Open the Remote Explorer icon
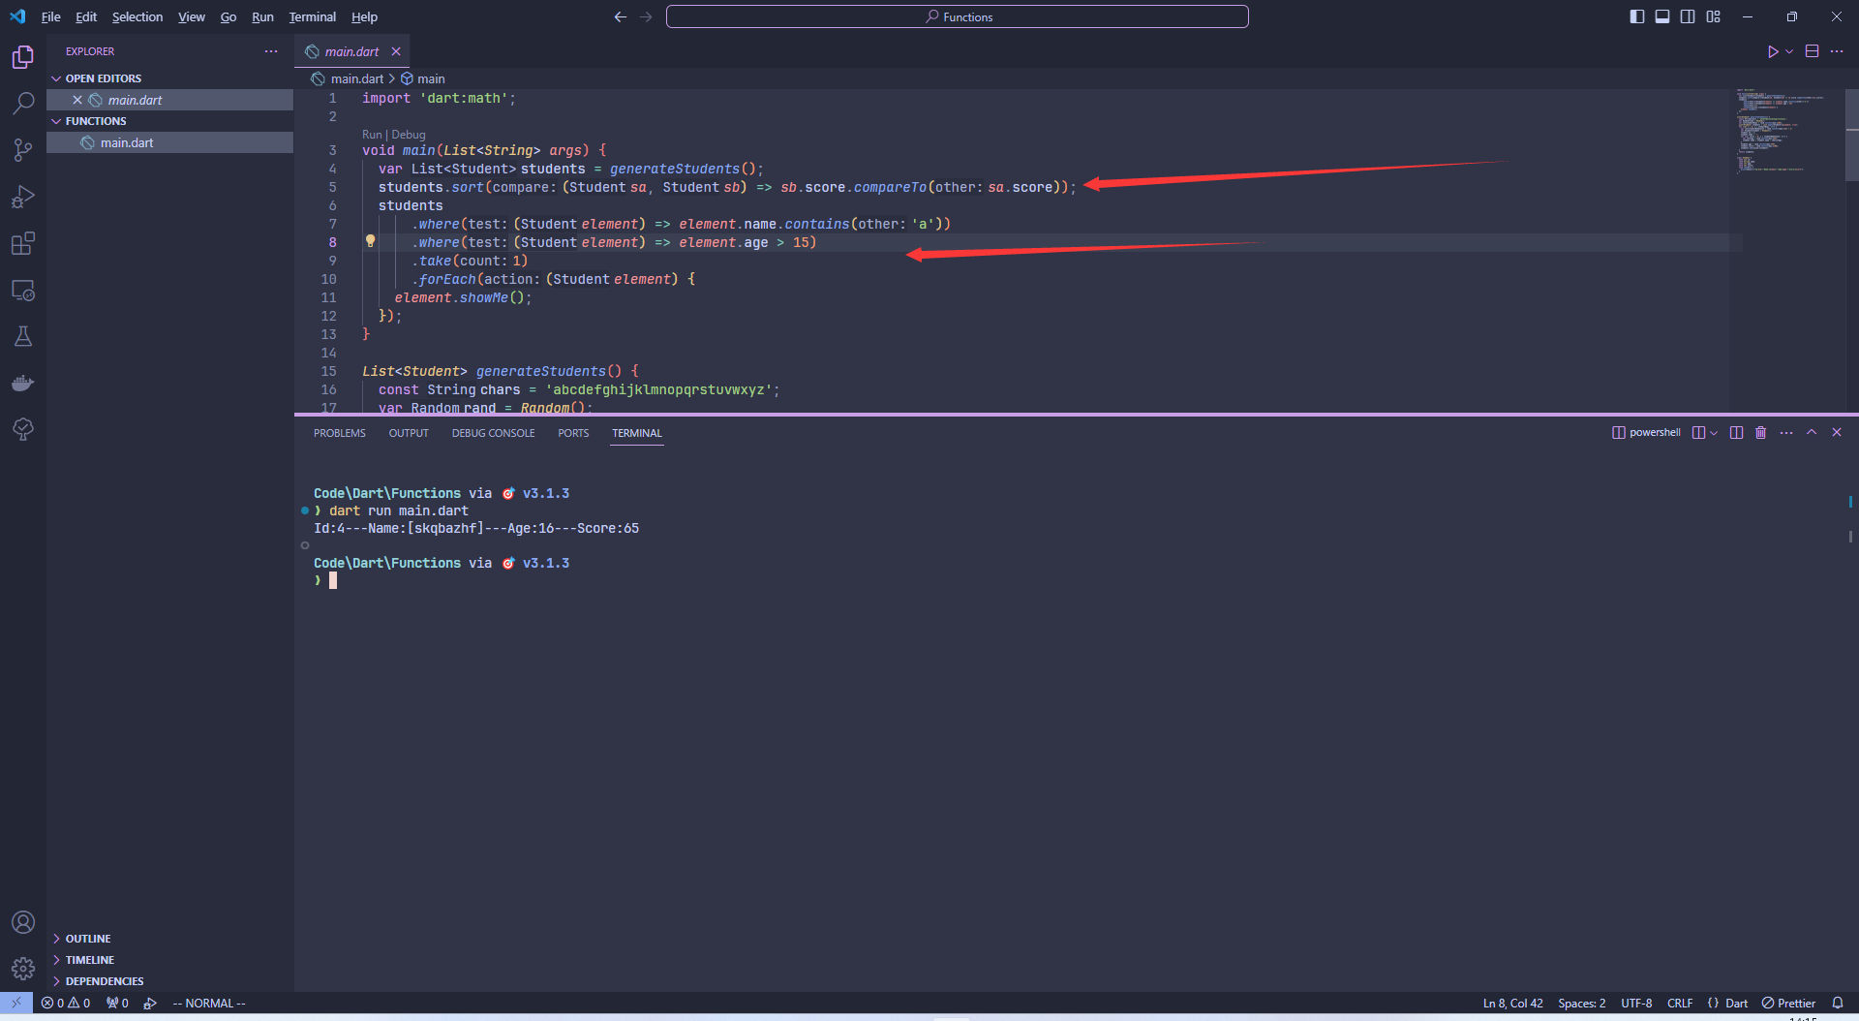Screen dimensions: 1859x1021 (23, 290)
